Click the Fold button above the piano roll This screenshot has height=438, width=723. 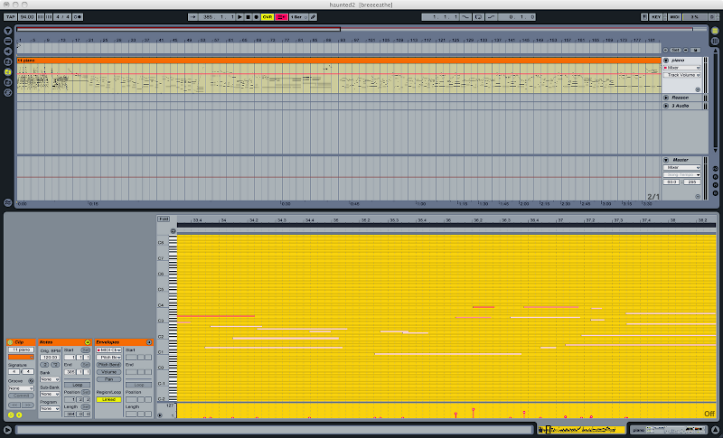tap(164, 219)
